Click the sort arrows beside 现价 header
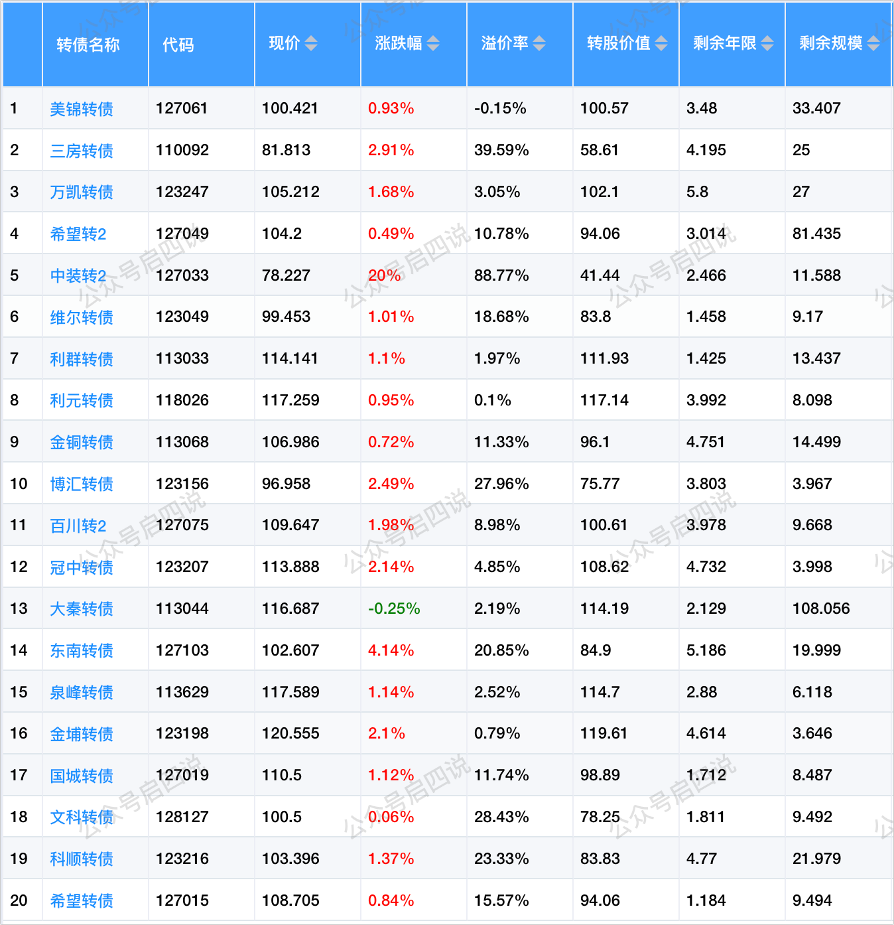The height and width of the screenshot is (925, 894). pyautogui.click(x=311, y=44)
